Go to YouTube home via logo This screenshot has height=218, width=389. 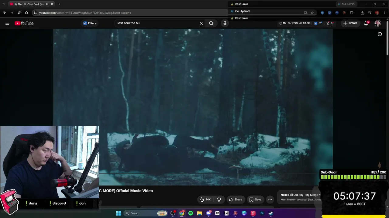point(24,23)
